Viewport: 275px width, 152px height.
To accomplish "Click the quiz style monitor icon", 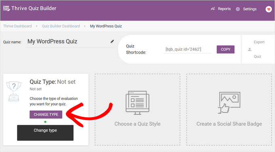I will point(137,103).
